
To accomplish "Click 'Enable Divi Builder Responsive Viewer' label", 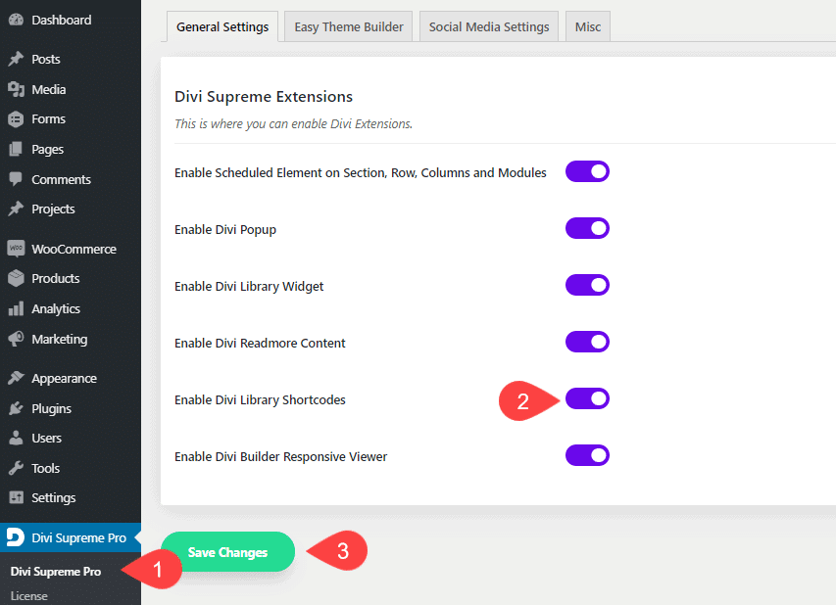I will (281, 457).
